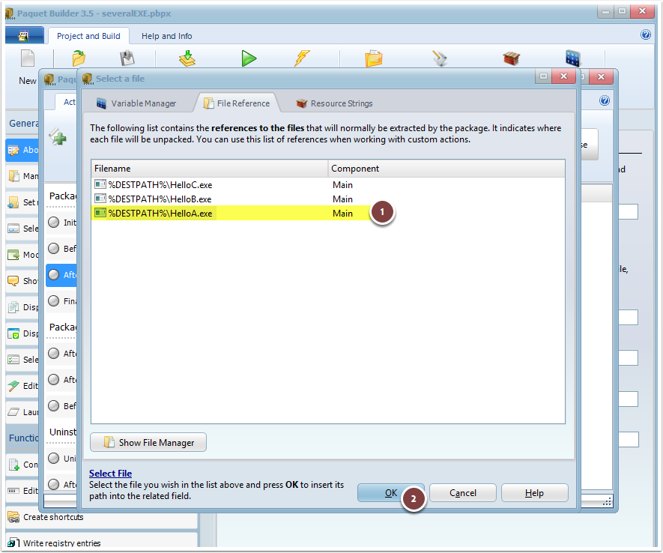Click the Cancel button

coord(462,493)
